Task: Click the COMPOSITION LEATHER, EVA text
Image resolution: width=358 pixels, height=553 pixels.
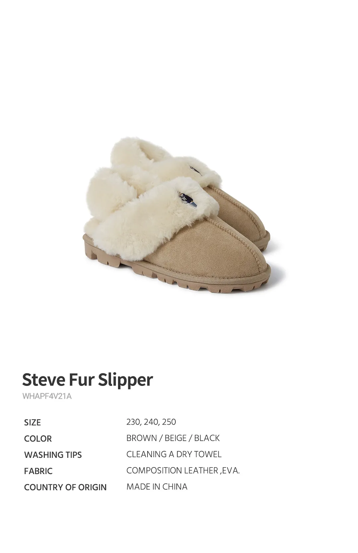Action: coord(183,470)
